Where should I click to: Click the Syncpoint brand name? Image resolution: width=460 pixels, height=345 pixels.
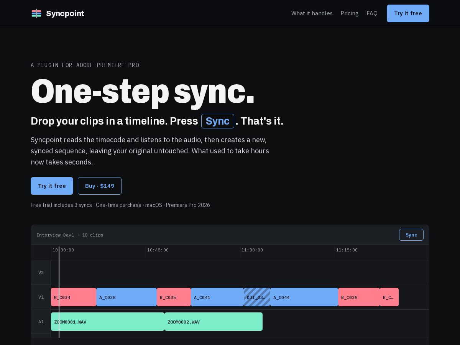65,13
